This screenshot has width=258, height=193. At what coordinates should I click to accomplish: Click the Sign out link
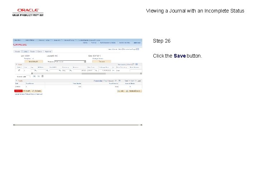tap(137, 43)
